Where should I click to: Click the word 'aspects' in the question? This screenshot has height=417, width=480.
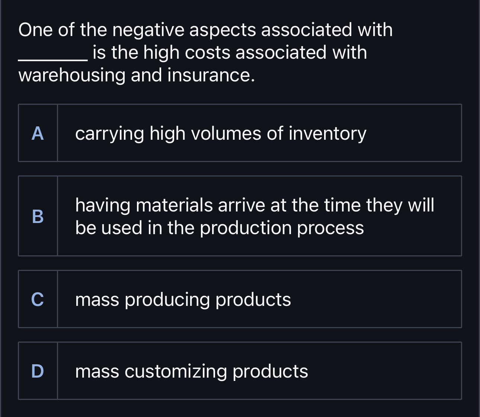(x=223, y=30)
